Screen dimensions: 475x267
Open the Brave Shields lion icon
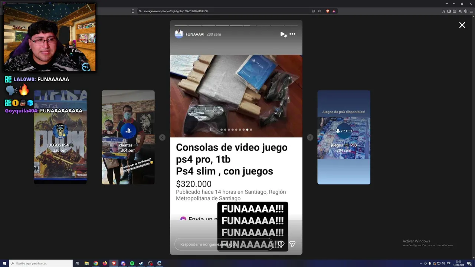pos(327,11)
